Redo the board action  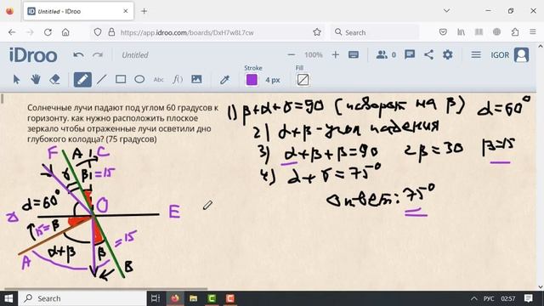tap(98, 55)
